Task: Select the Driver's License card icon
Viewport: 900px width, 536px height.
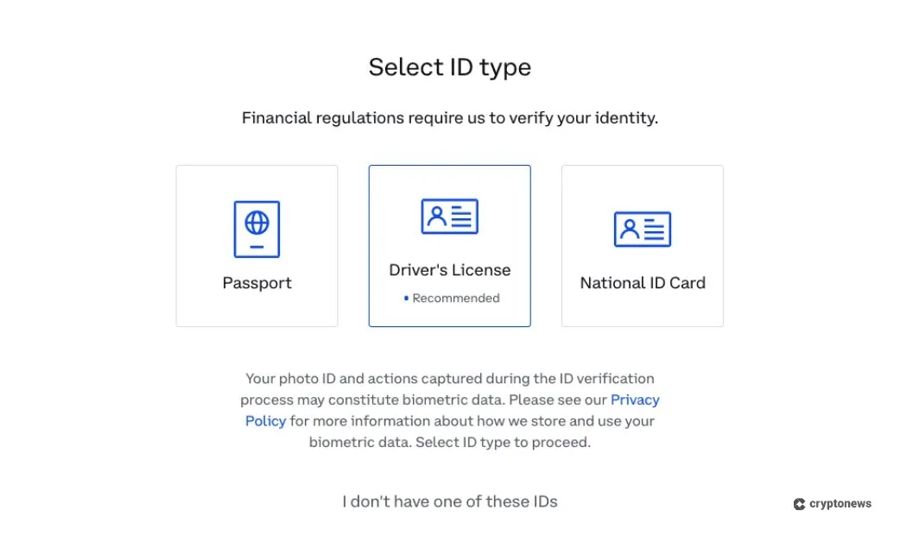Action: click(x=449, y=217)
